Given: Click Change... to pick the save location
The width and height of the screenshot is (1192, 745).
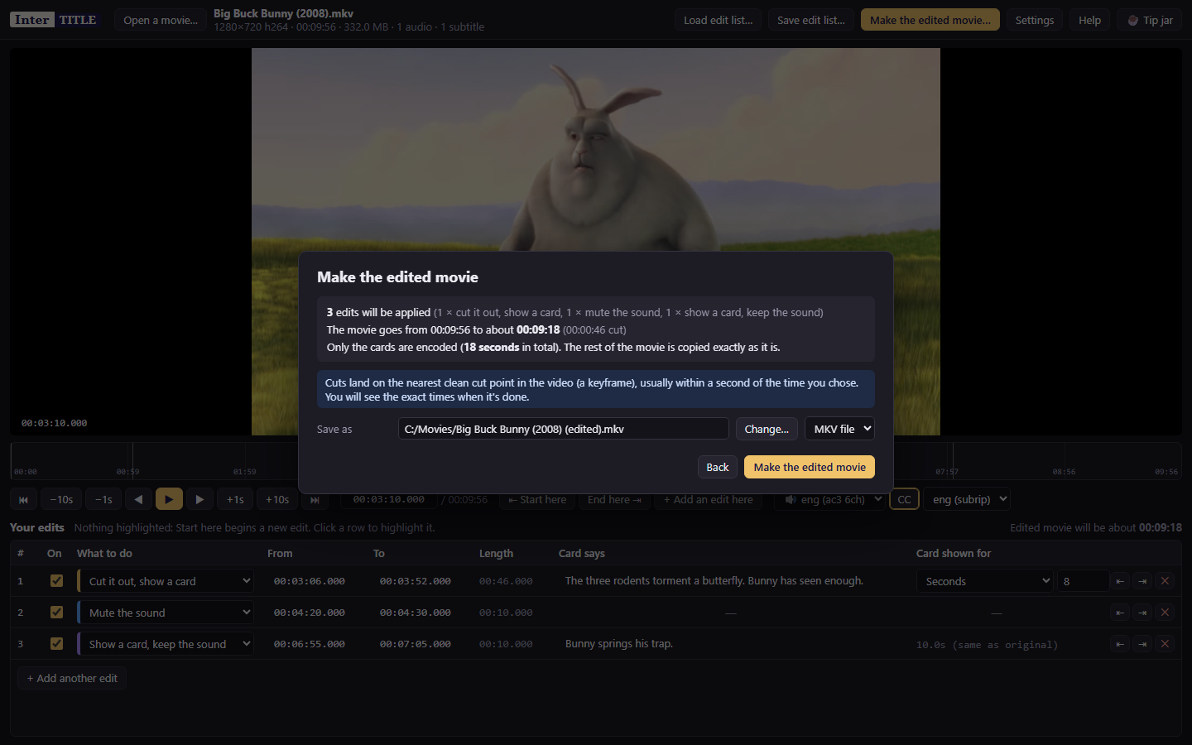Looking at the screenshot, I should [x=767, y=429].
